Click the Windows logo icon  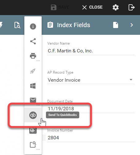[33, 86]
